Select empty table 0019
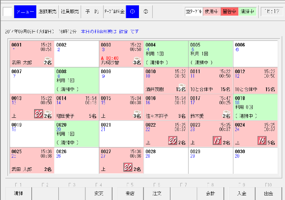Screen dimensions: 285x200 32,134
